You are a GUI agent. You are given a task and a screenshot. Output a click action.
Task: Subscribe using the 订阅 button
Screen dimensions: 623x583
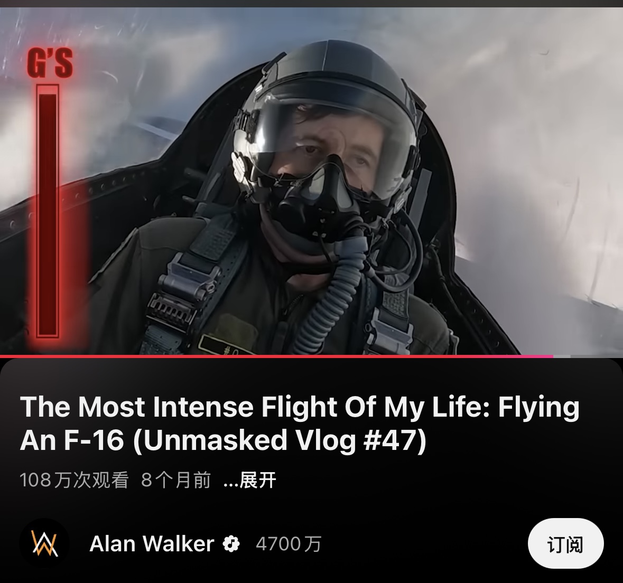[566, 544]
